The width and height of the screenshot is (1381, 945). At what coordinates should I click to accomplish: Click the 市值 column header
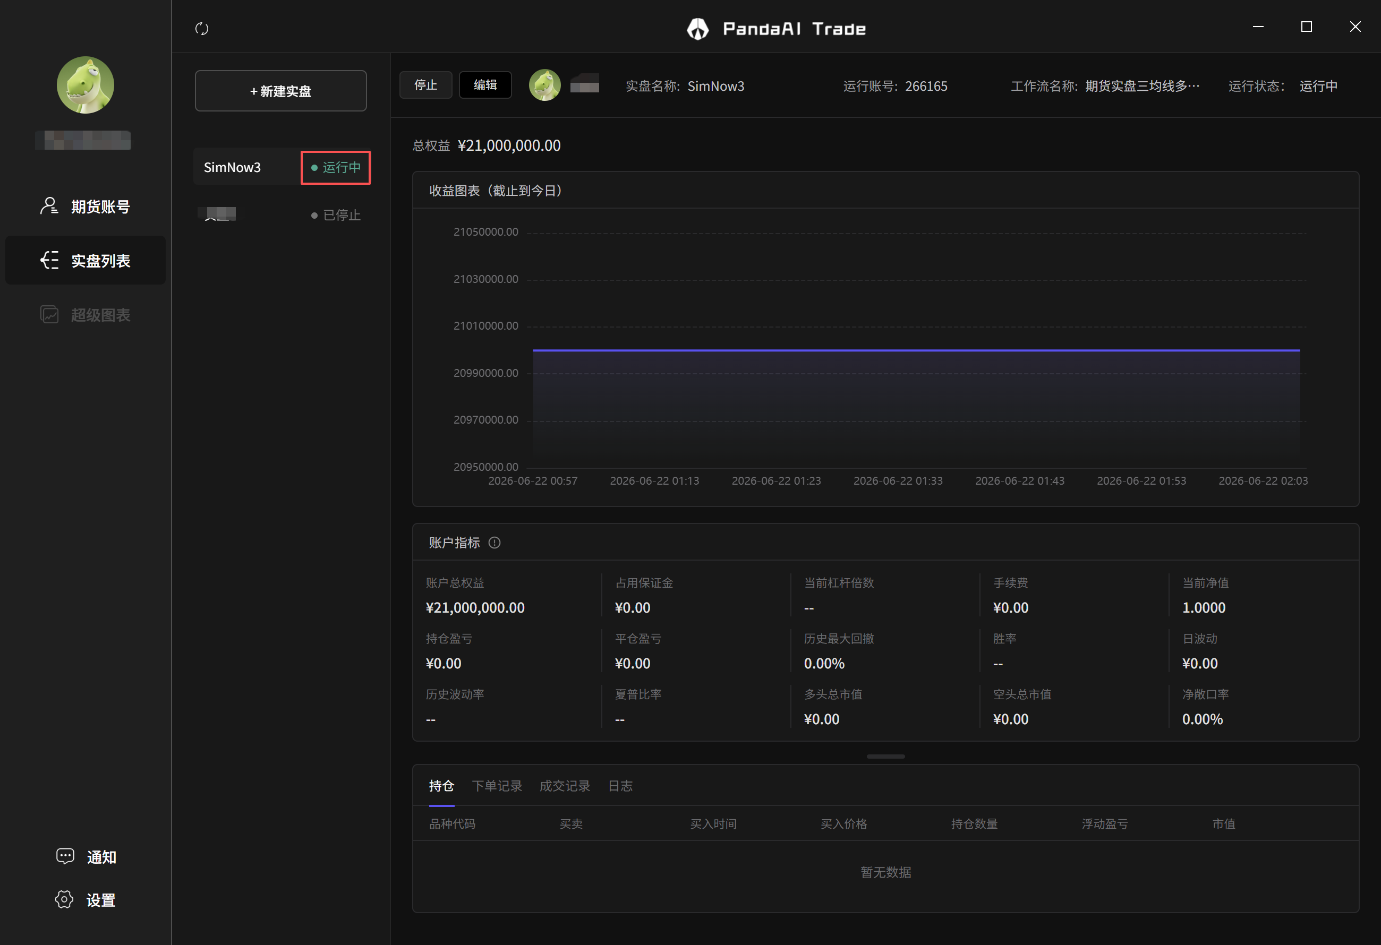tap(1224, 824)
